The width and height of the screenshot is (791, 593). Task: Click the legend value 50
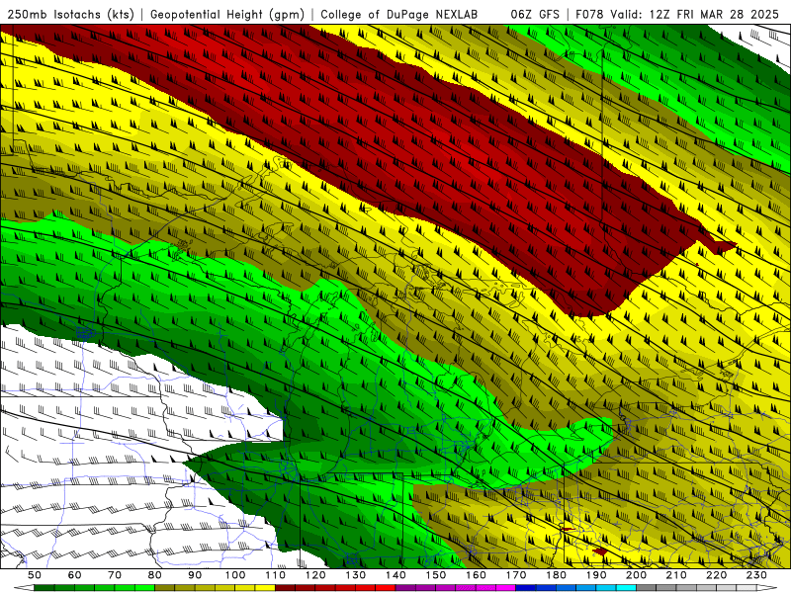[x=35, y=575]
